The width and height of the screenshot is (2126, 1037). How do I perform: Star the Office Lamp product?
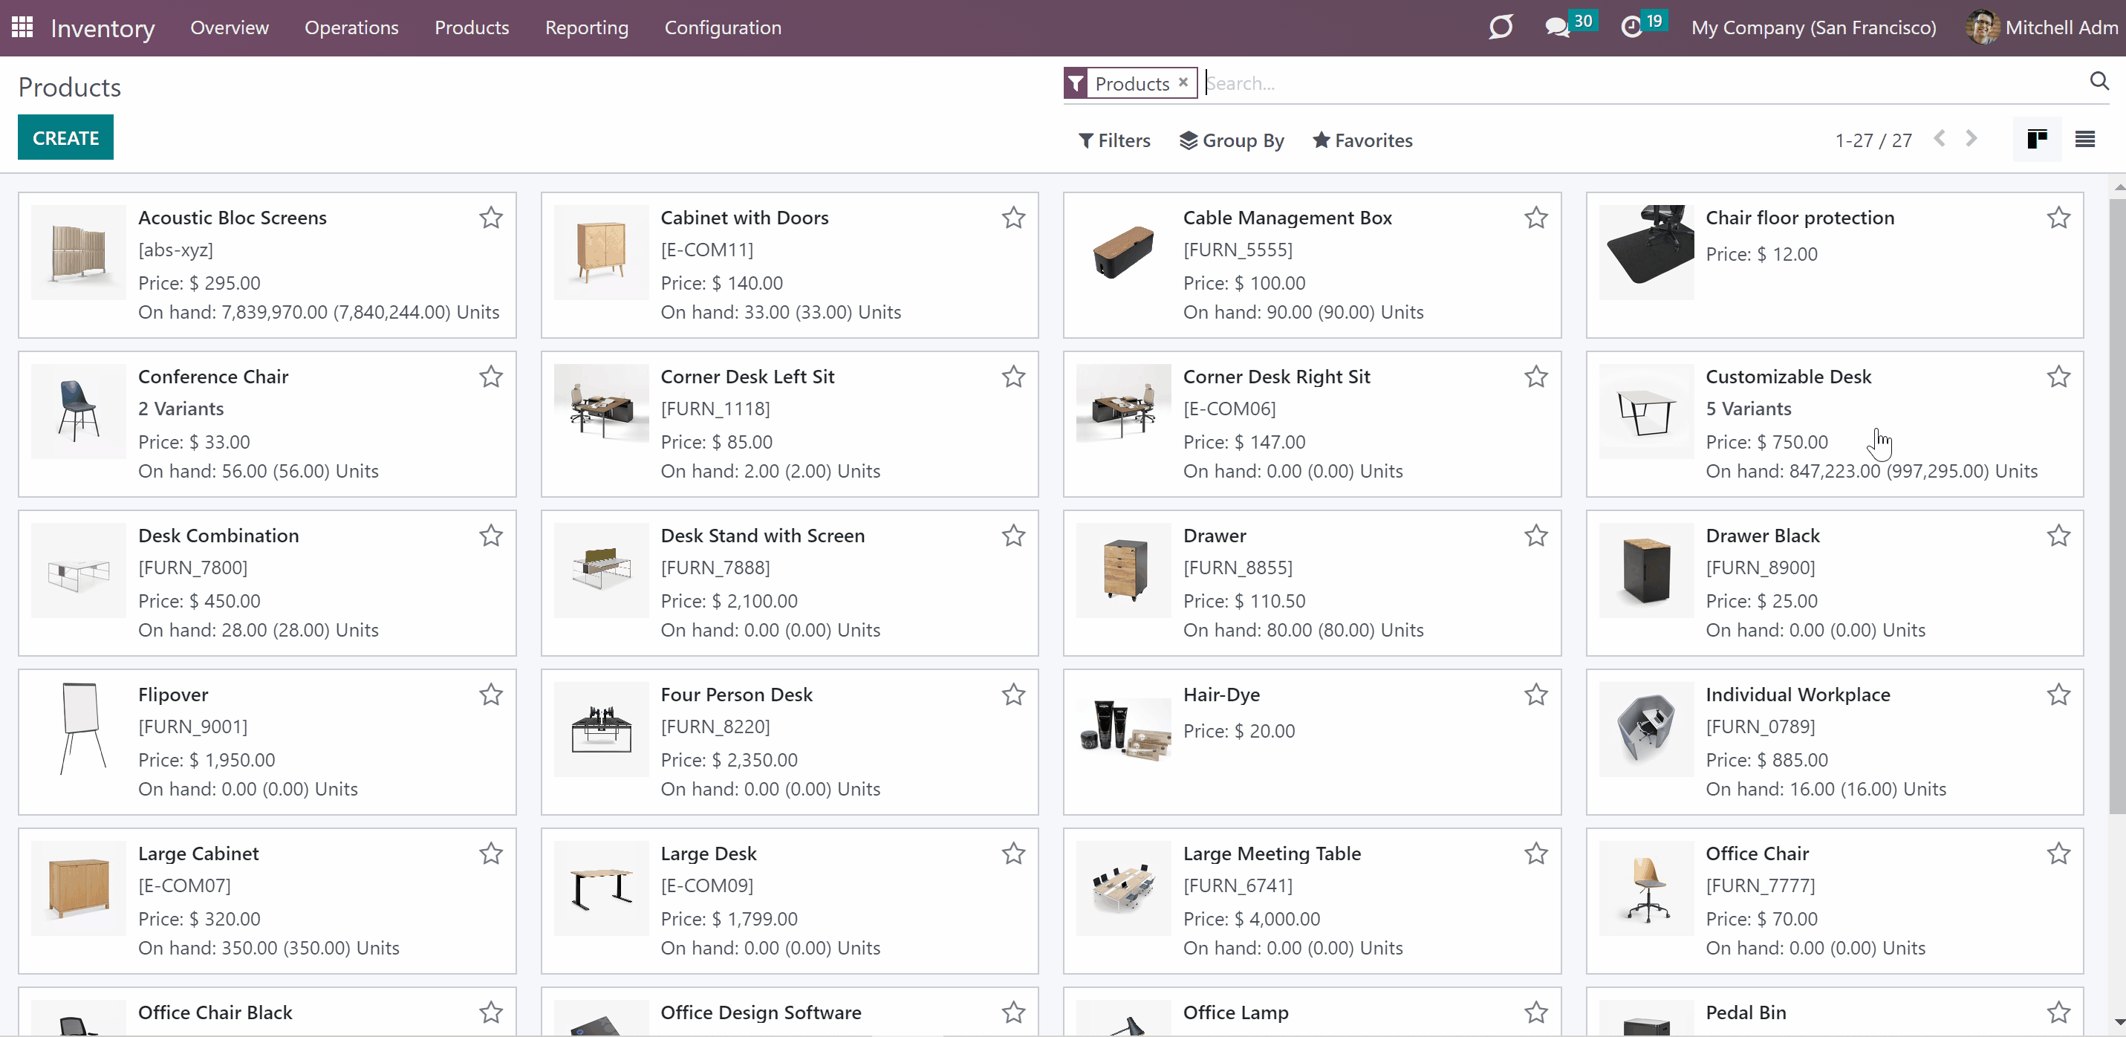[x=1536, y=1012]
